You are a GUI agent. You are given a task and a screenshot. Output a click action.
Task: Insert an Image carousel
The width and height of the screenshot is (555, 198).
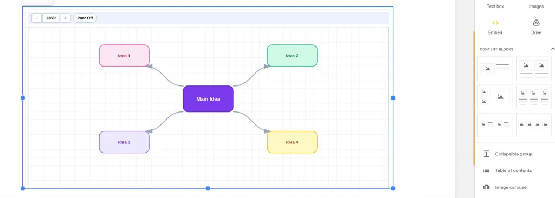[x=513, y=187]
